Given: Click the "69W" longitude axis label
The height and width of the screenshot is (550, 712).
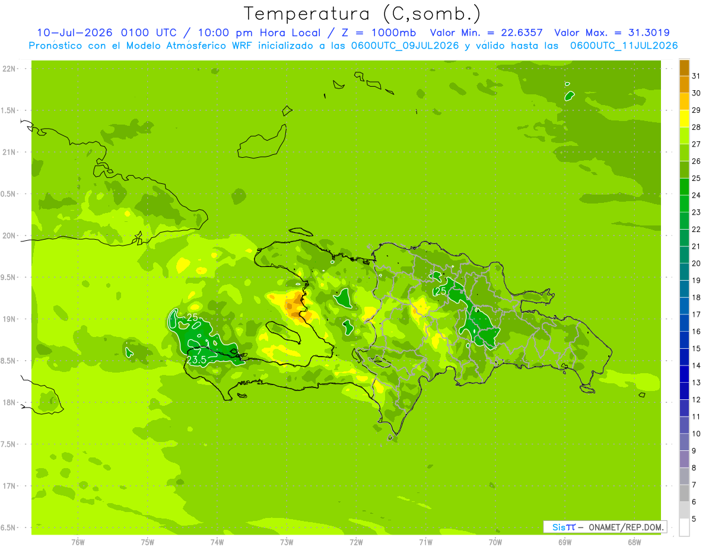Looking at the screenshot, I should tap(565, 542).
